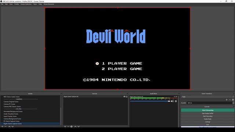
Task: Open Settings from Controls panel
Action: 207,122
